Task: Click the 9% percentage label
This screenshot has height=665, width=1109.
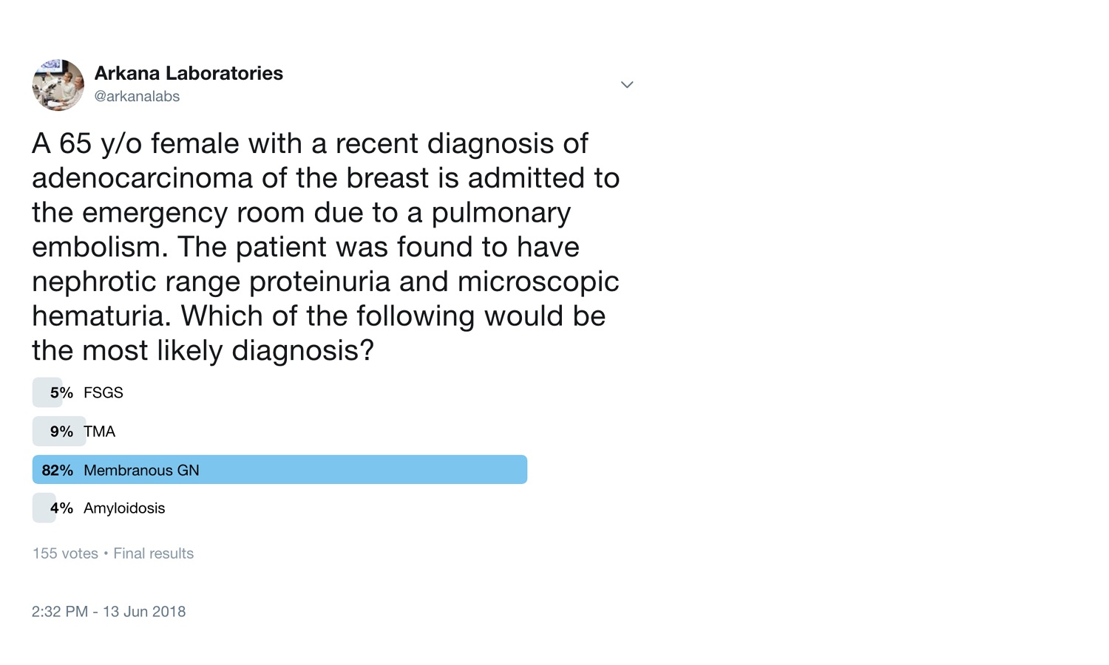Action: pos(61,432)
